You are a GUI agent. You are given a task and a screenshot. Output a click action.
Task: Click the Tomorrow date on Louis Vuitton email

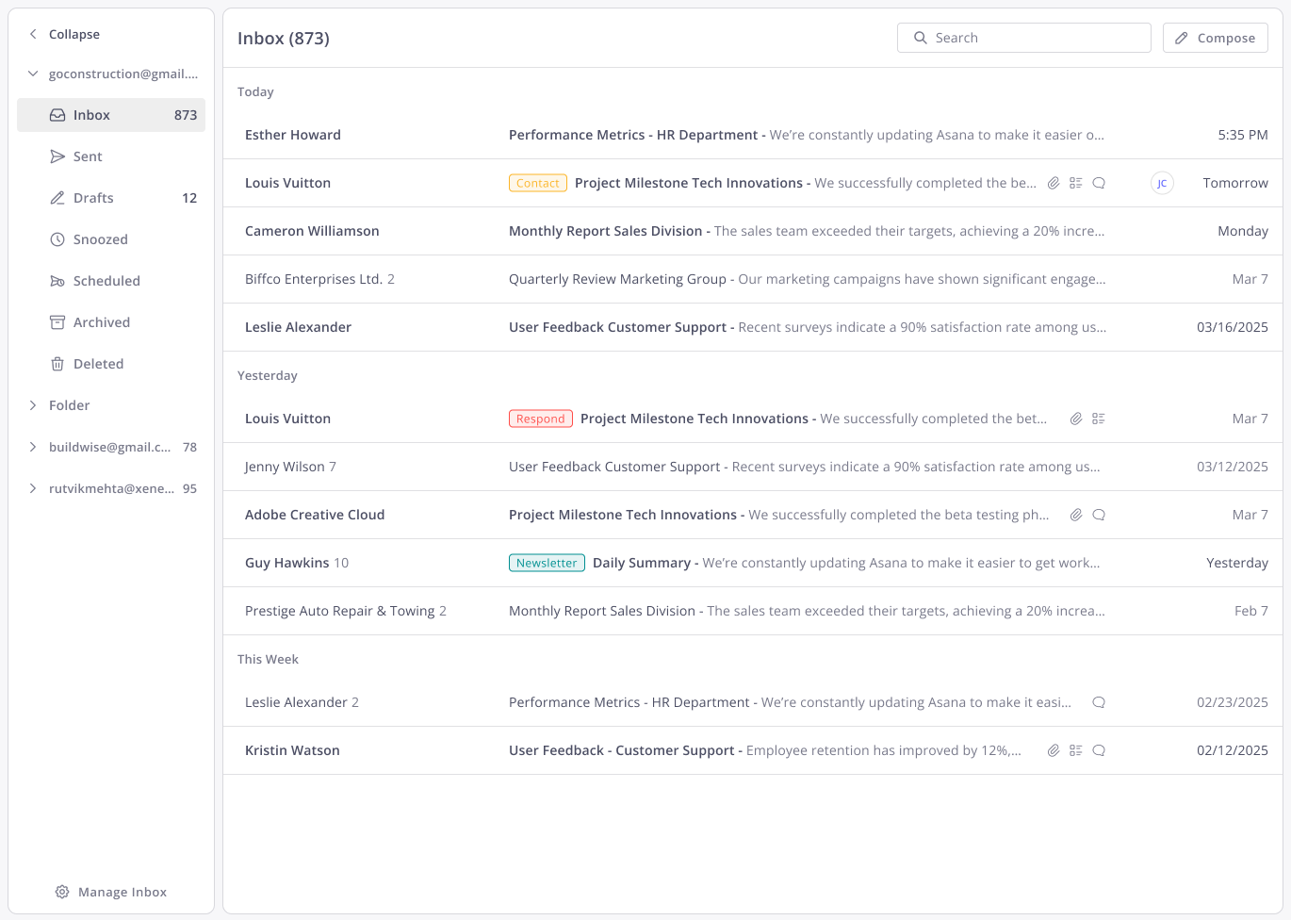(x=1235, y=183)
